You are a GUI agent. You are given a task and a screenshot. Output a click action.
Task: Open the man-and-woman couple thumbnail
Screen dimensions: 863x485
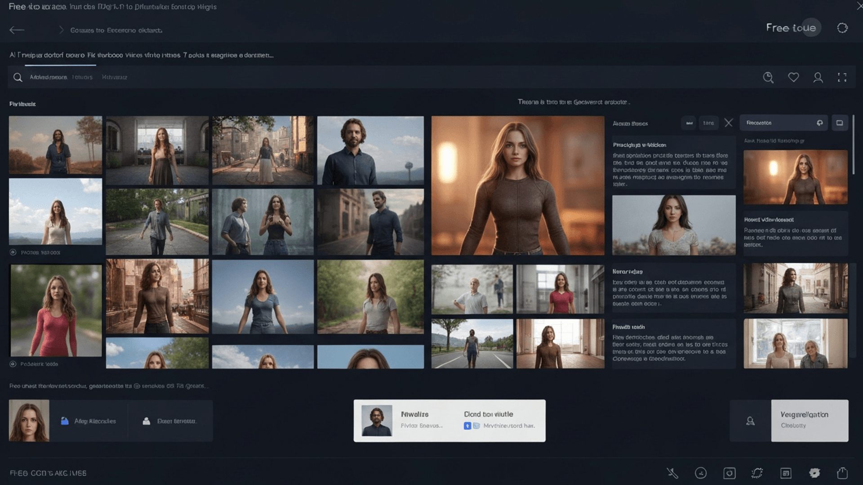point(263,222)
